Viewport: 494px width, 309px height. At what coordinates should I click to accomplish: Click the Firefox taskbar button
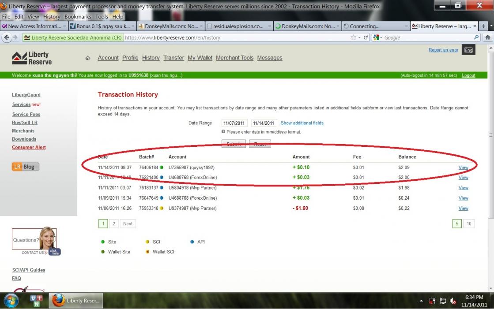click(x=76, y=301)
